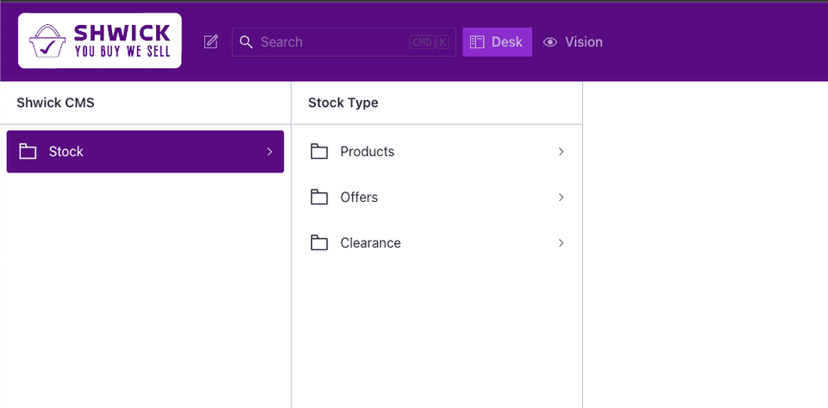Click the folder icon in the Stock row

click(28, 152)
